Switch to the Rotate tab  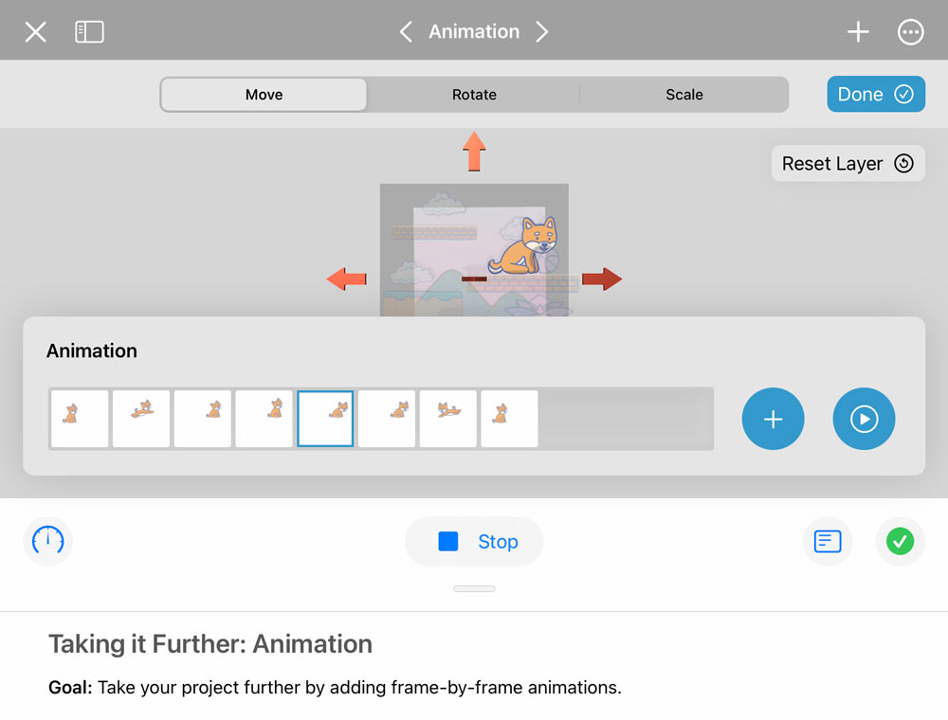point(474,95)
